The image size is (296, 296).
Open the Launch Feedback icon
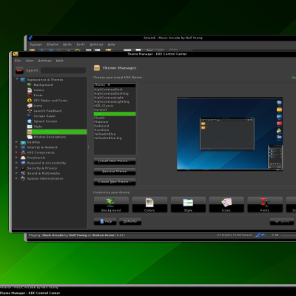tap(30, 111)
